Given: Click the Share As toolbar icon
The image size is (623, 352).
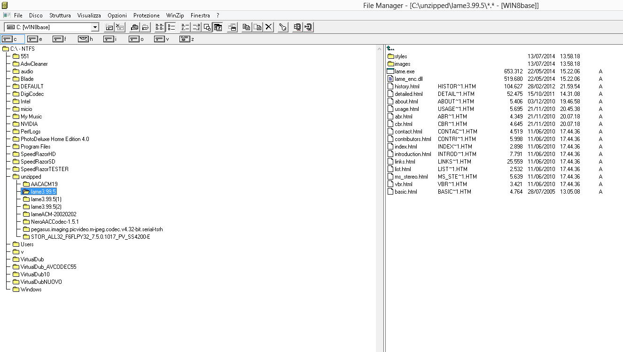Looking at the screenshot, I should point(134,27).
